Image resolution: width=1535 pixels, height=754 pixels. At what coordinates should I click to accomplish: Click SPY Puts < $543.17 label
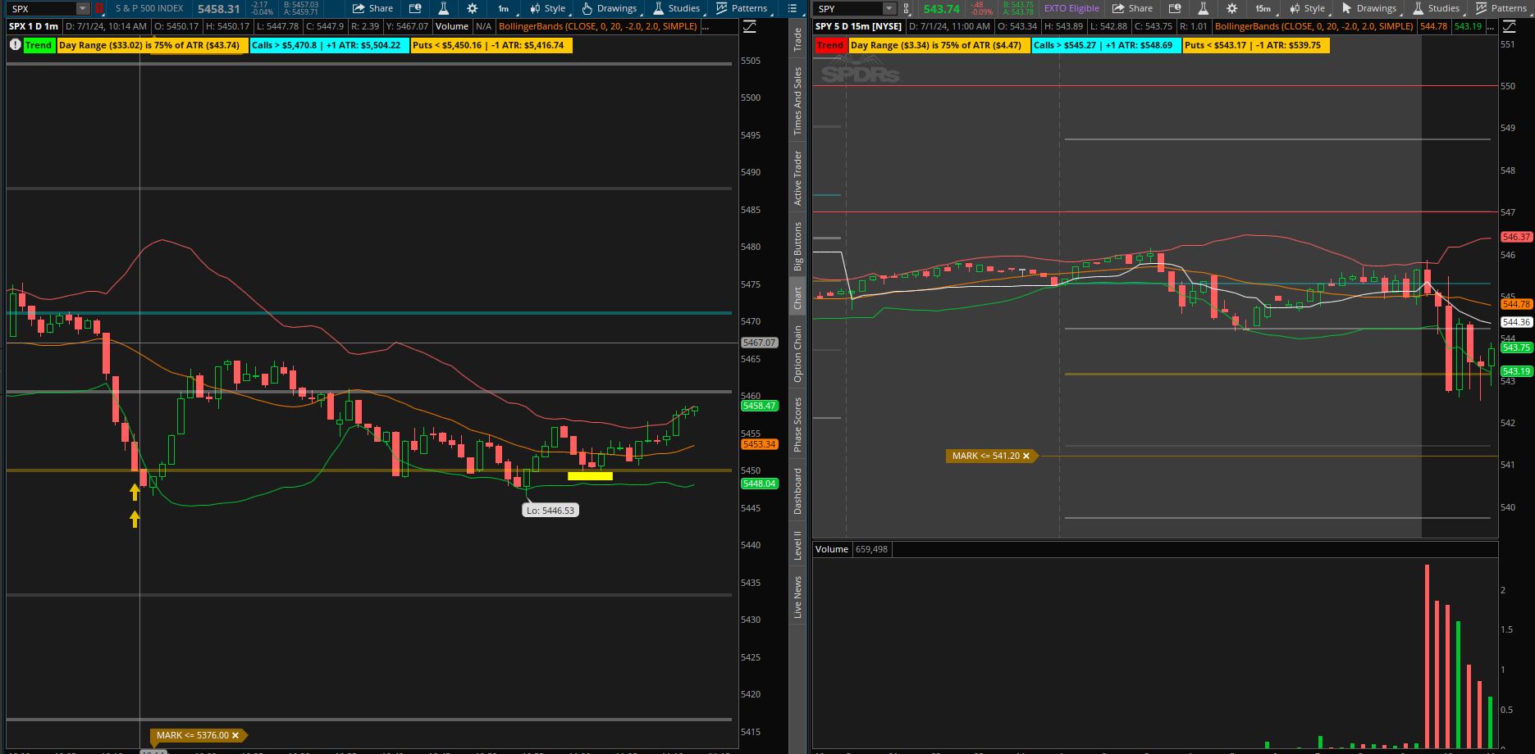1255,45
